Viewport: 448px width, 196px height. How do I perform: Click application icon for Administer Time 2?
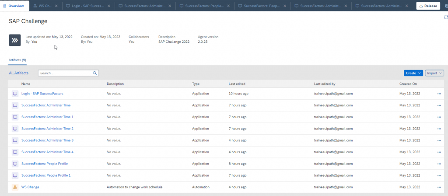(15, 129)
